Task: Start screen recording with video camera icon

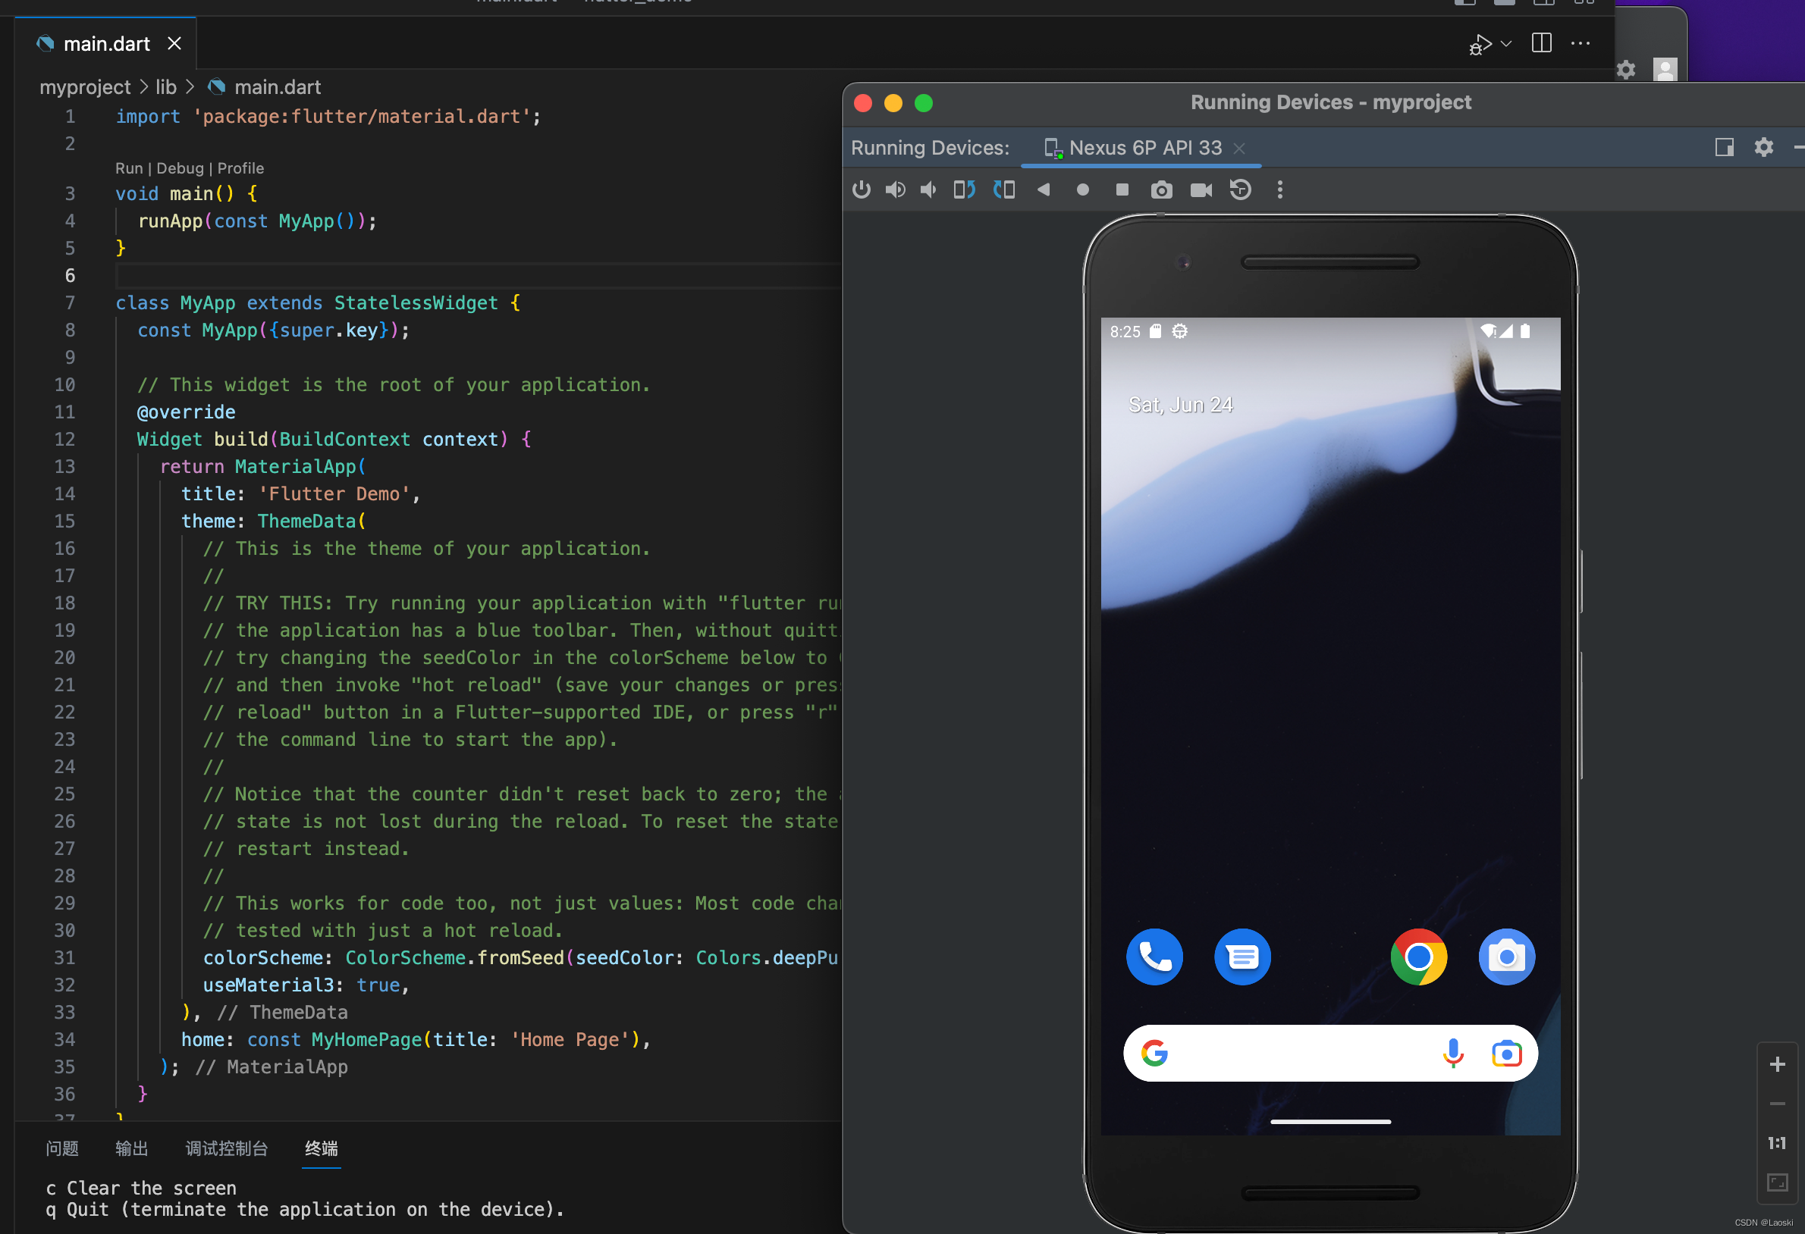Action: click(x=1201, y=190)
